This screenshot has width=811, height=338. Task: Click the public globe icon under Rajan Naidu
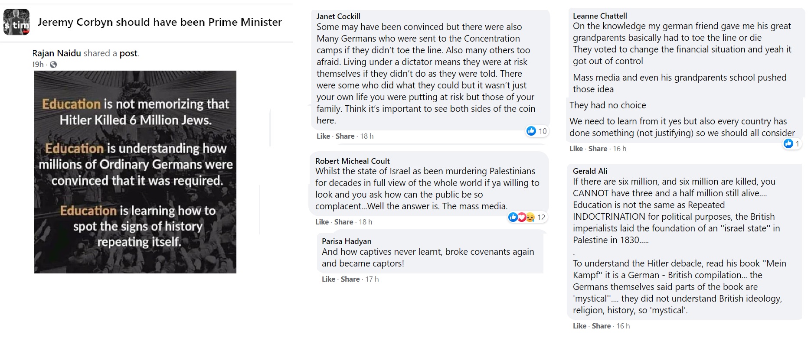(53, 65)
